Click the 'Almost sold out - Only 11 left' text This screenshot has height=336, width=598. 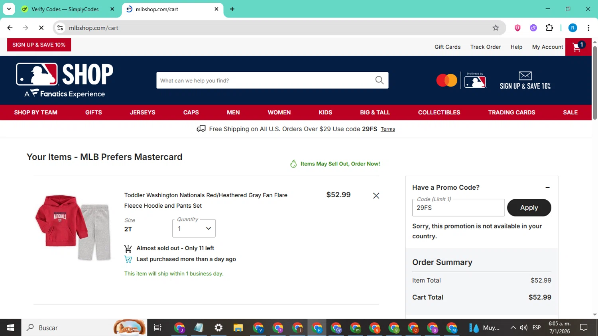[x=175, y=248]
